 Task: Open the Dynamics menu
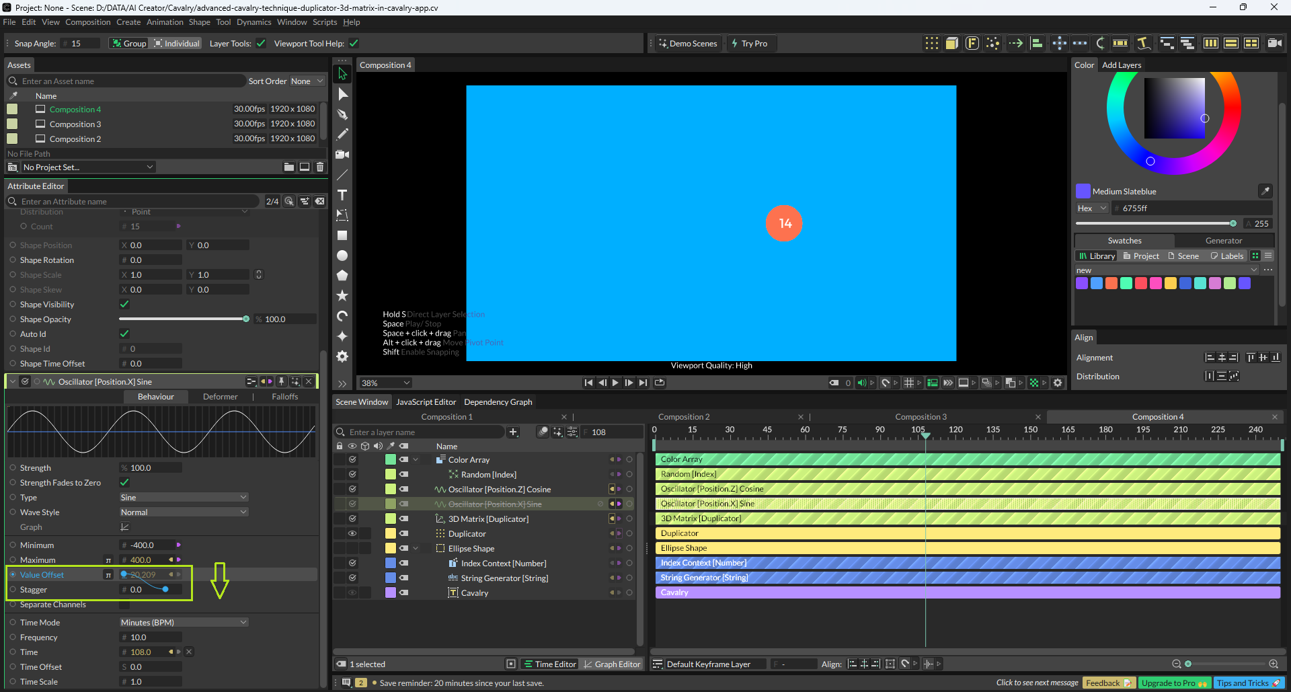click(253, 22)
